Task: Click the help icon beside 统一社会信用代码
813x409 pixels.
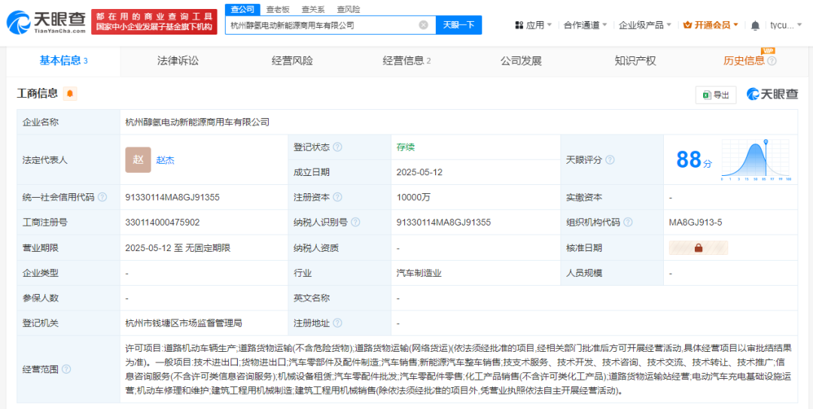Action: pyautogui.click(x=102, y=197)
